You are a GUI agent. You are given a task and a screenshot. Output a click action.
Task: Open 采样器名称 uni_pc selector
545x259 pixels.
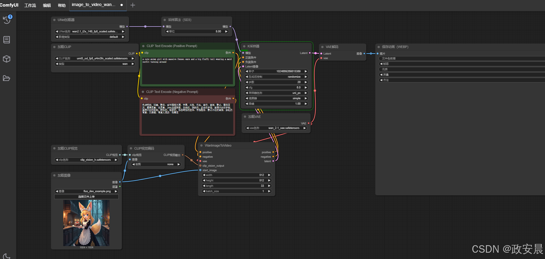[x=276, y=93]
